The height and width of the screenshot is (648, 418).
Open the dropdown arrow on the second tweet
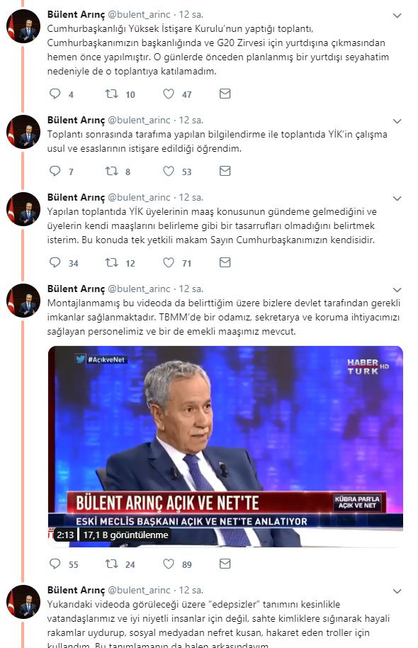pos(397,121)
